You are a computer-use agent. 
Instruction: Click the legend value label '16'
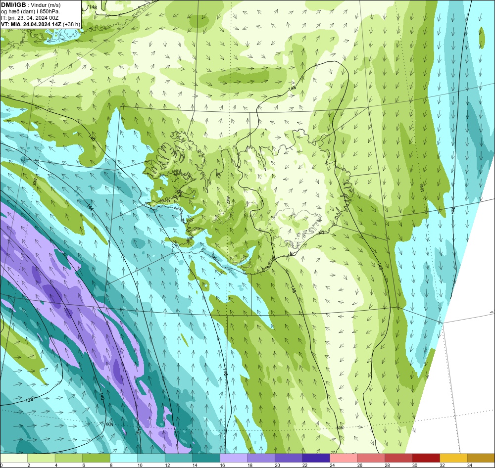click(223, 465)
